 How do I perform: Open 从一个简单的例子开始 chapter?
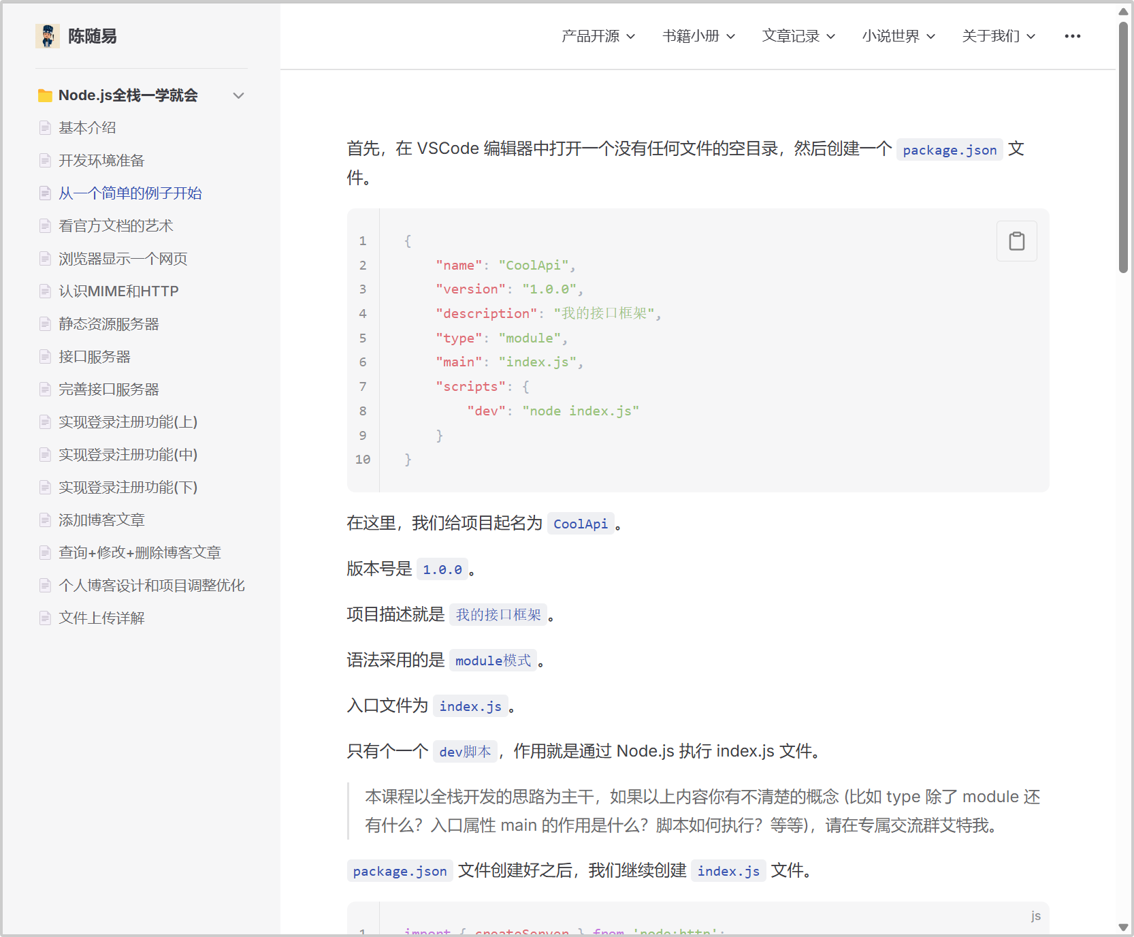pos(130,193)
